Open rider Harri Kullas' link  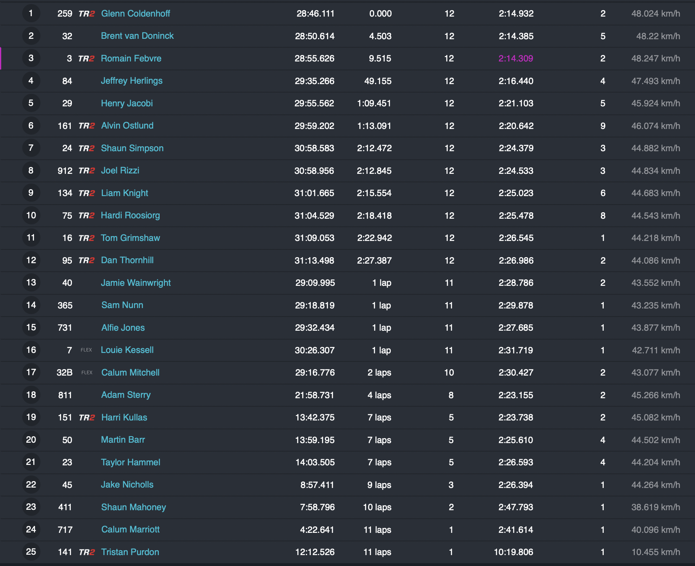pyautogui.click(x=124, y=418)
